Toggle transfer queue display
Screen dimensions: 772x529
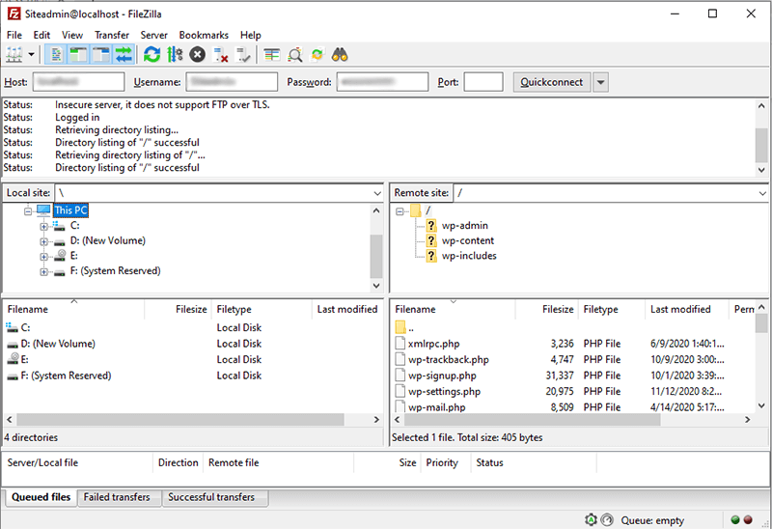124,55
